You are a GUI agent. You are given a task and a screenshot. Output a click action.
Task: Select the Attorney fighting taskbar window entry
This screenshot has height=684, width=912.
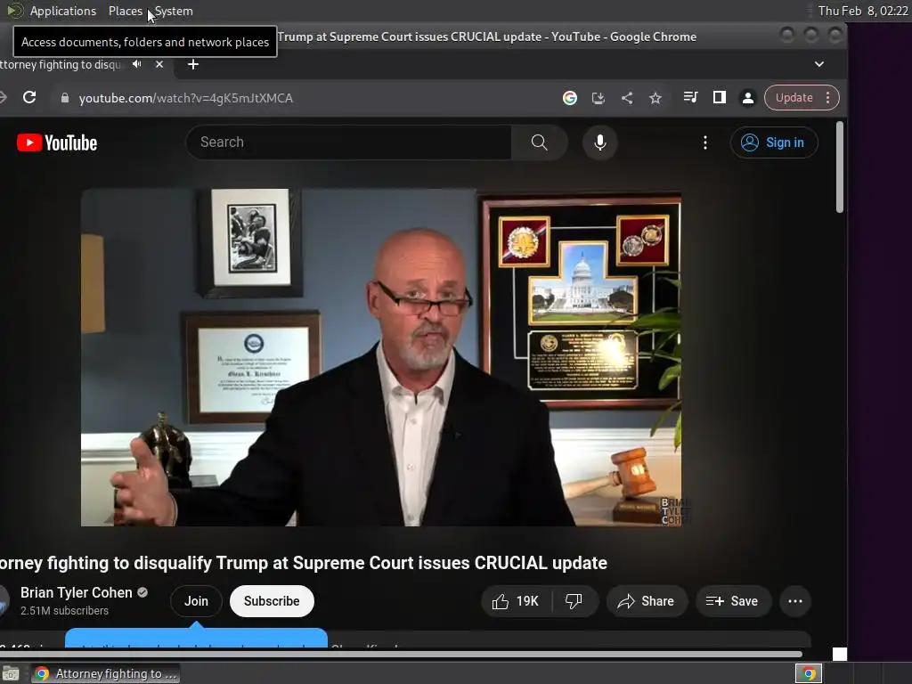point(106,673)
